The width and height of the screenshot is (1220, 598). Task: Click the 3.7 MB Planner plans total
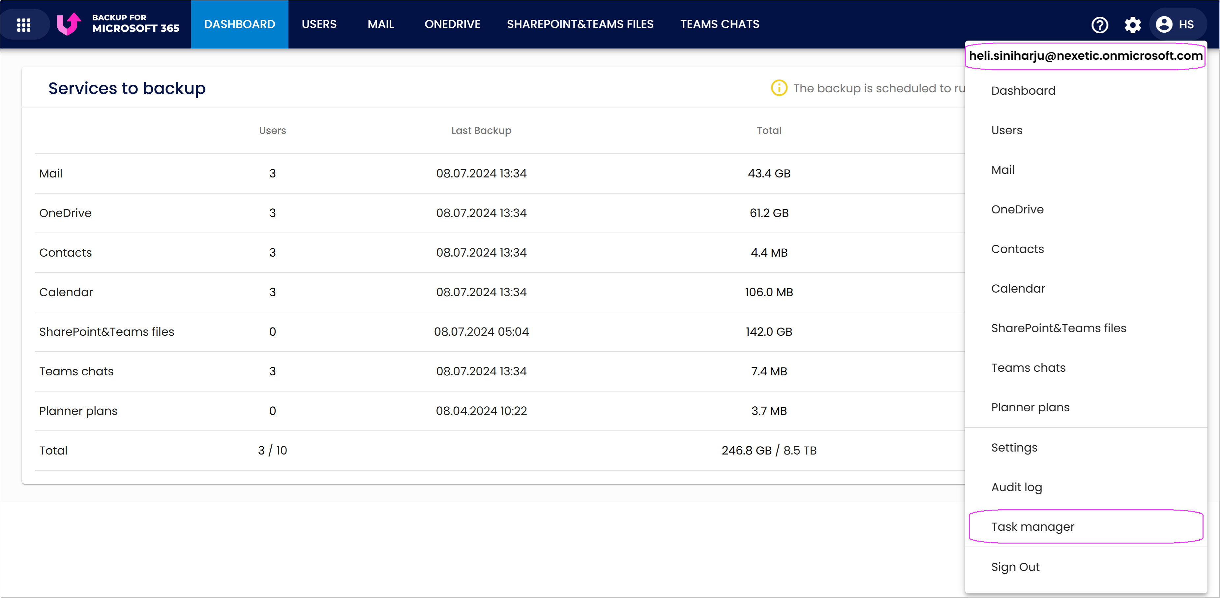769,411
